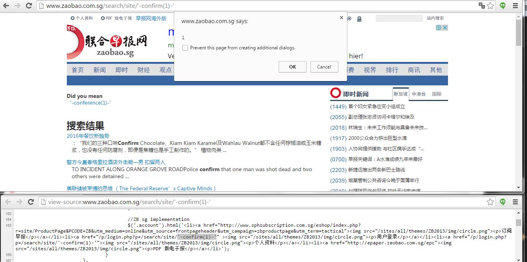527x262 pixels.
Task: Open the Chrome menu in the view-source window
Action: coord(515,202)
